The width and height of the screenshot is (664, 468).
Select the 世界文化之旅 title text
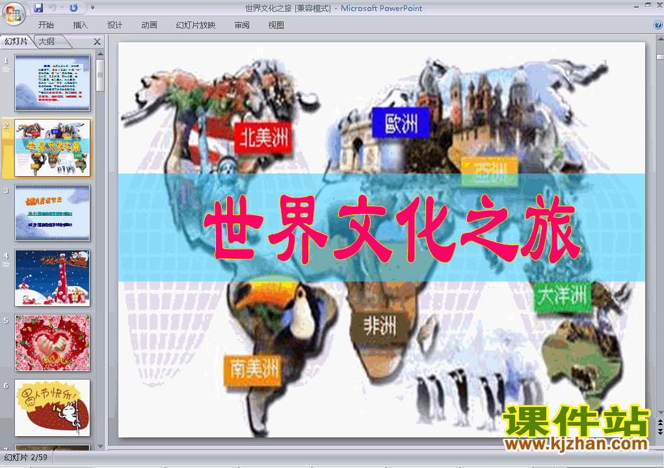392,229
